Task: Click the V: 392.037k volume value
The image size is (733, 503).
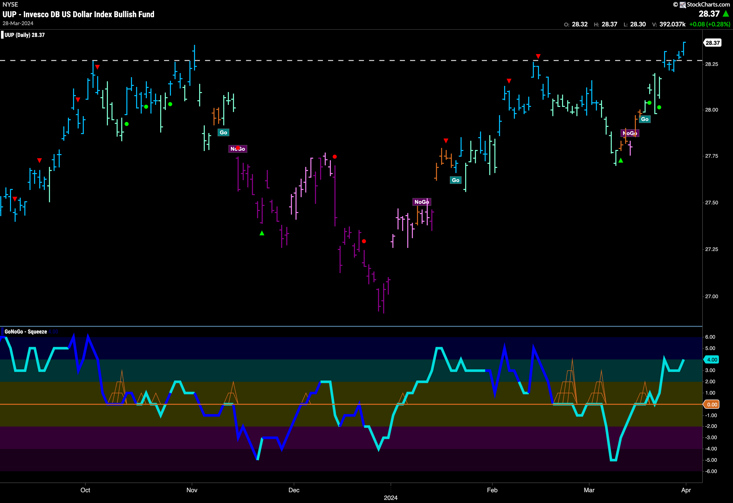Action: [669, 24]
